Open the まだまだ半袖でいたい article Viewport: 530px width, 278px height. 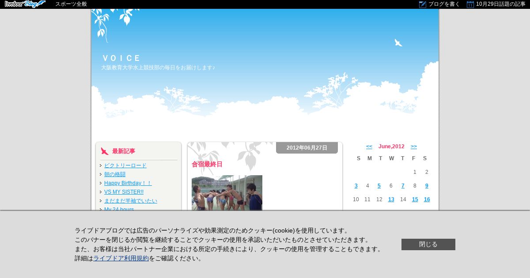click(131, 201)
